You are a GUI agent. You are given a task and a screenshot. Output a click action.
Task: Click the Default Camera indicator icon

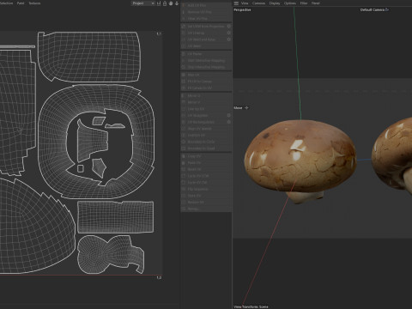pyautogui.click(x=387, y=9)
